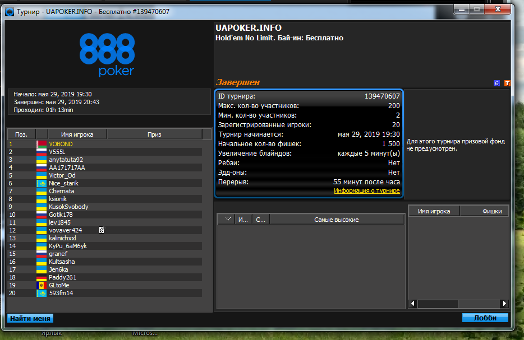524x340 pixels.
Task: Open the "Информация о турнире" link
Action: click(x=366, y=190)
